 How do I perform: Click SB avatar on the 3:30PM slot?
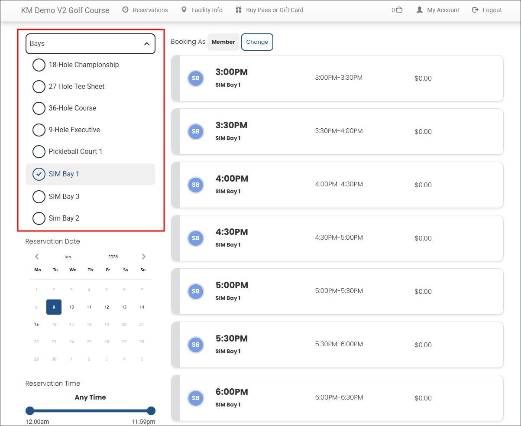(195, 132)
